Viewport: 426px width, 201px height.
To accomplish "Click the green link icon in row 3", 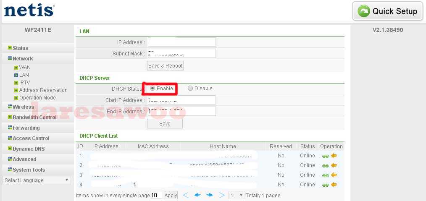I will click(325, 175).
